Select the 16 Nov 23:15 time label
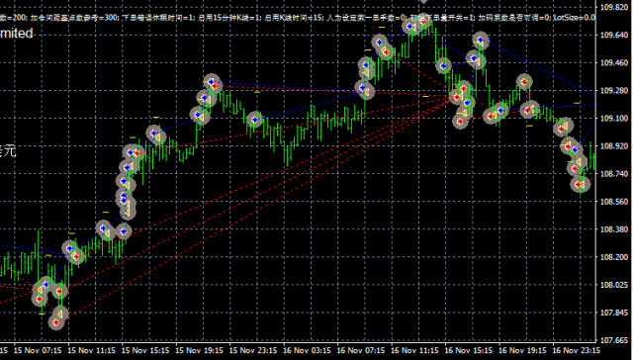 (576, 350)
